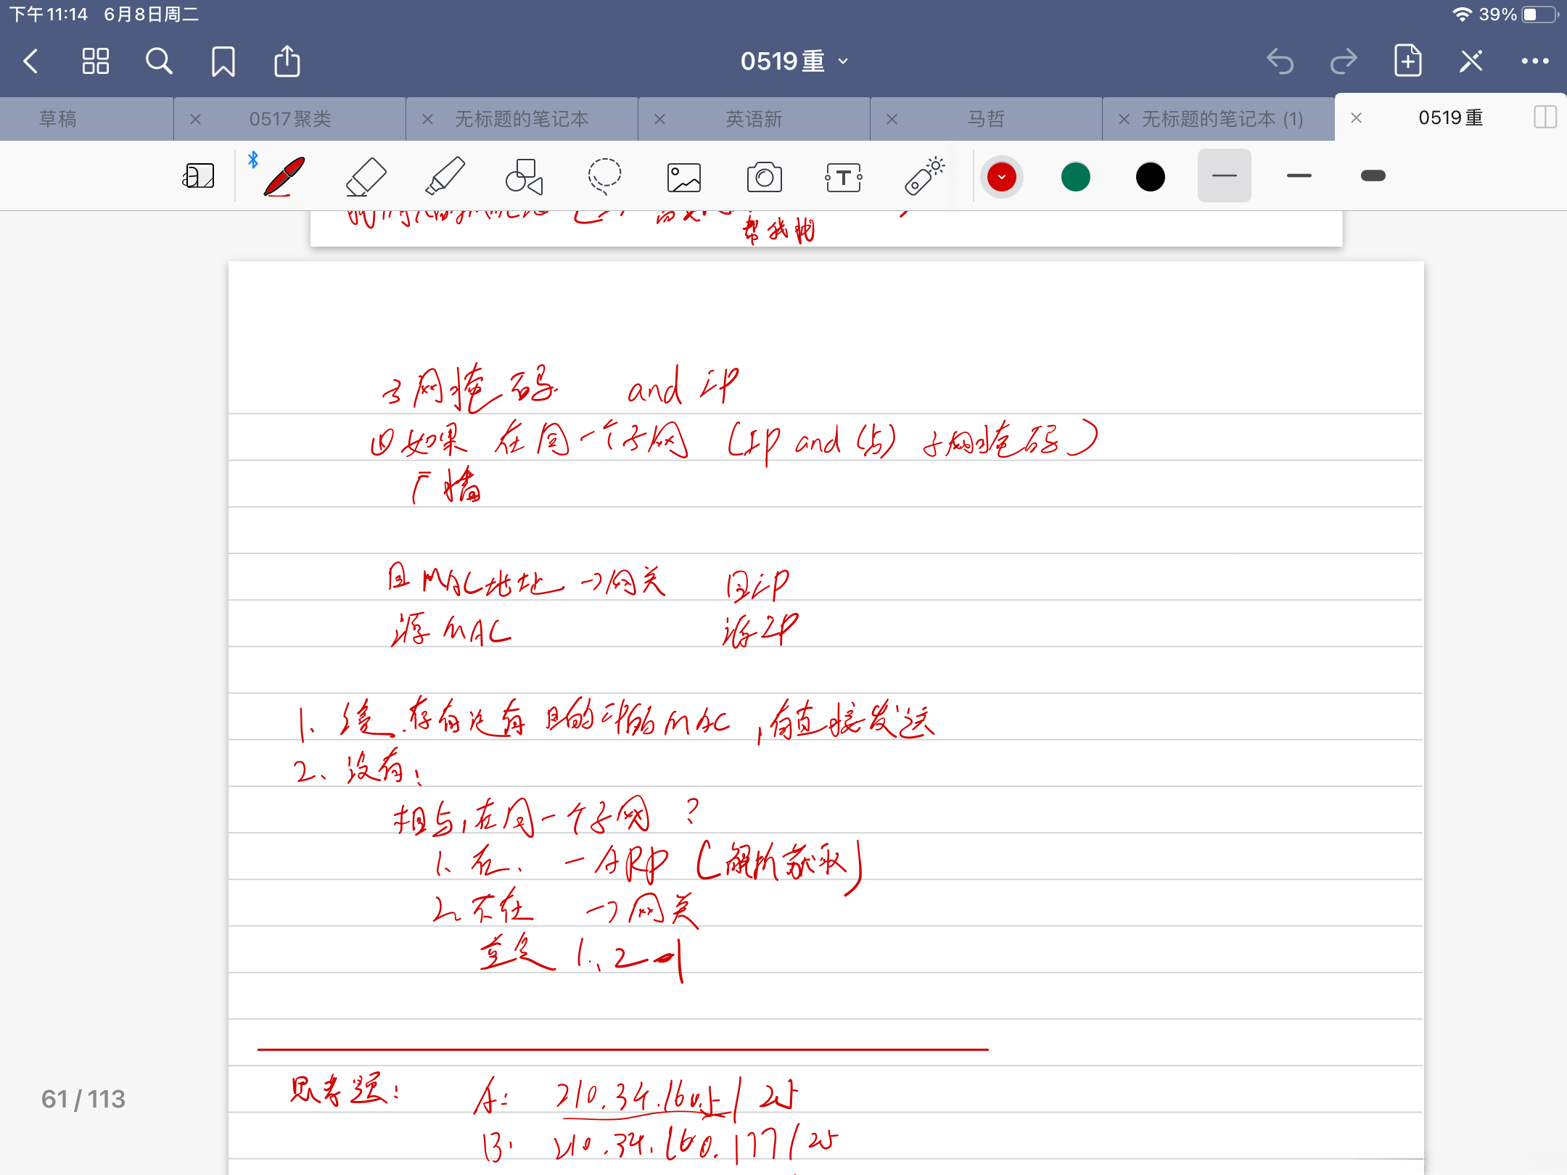Open search within the notebook

click(x=159, y=61)
